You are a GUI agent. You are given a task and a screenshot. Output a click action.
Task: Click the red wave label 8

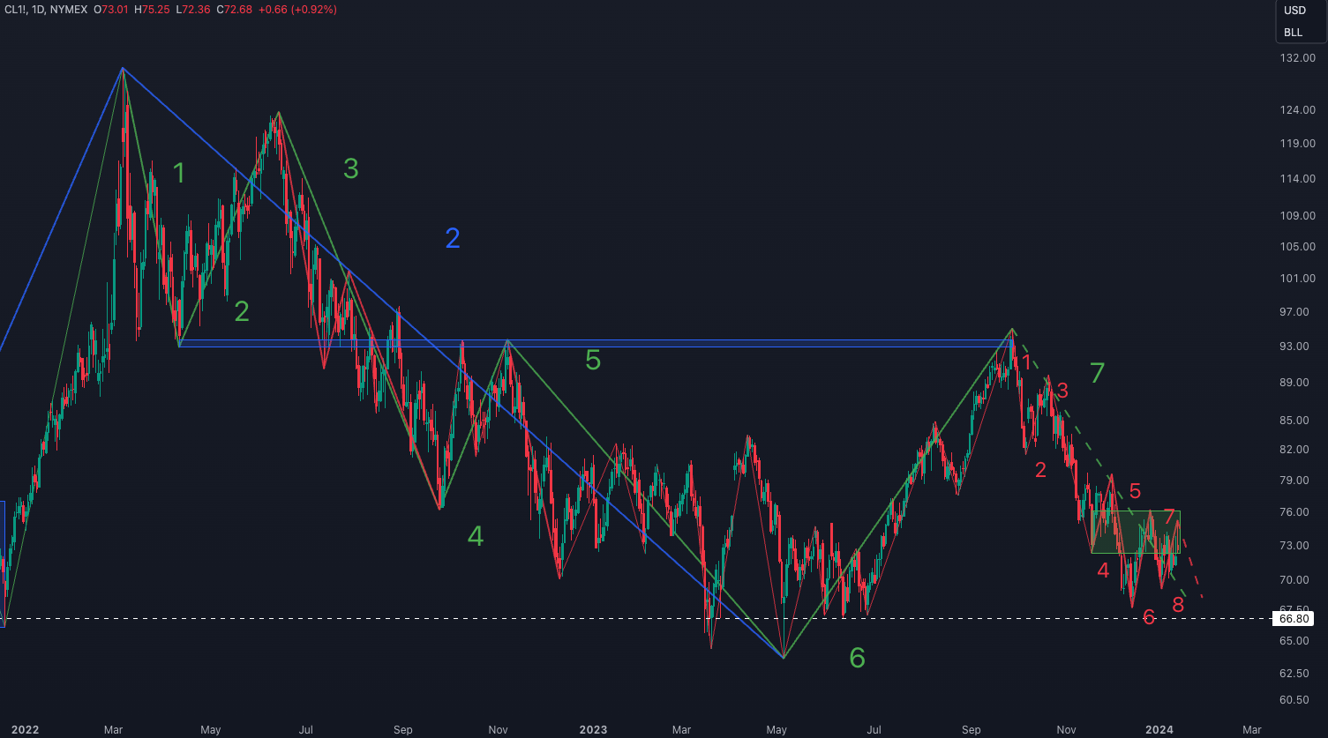tap(1178, 605)
